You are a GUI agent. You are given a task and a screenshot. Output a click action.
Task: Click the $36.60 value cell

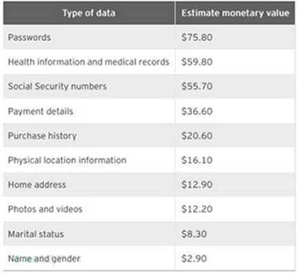(x=197, y=111)
